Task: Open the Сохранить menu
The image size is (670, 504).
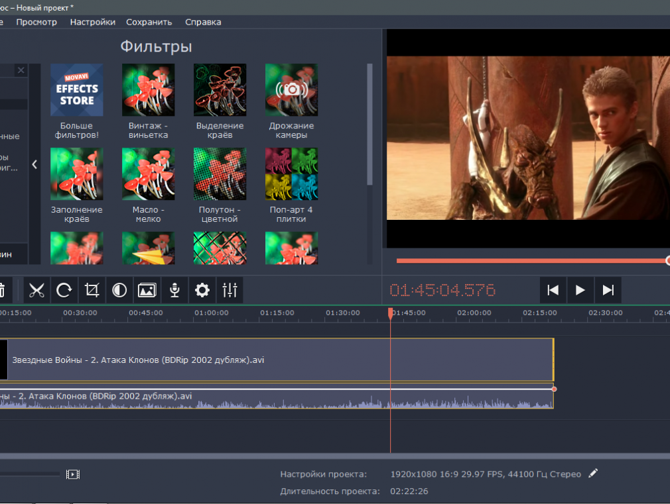Action: click(x=149, y=23)
